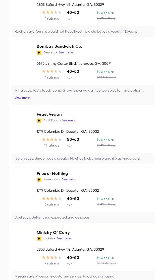This screenshot has width=157, height=280.
Task: Select the Fries or Nothing restaurant title
Action: 52,174
